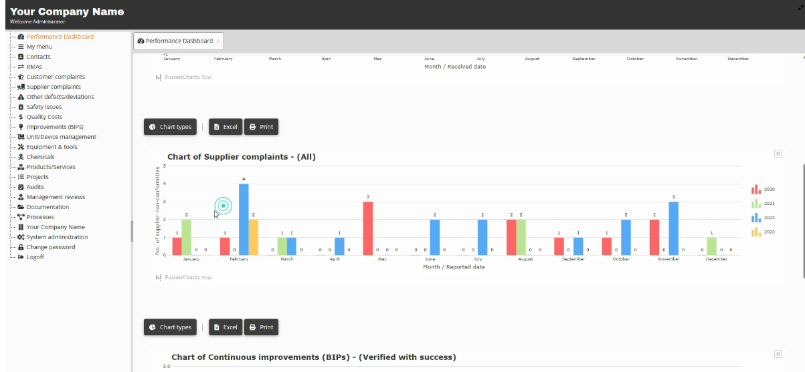The height and width of the screenshot is (372, 805).
Task: Click Print above the Supplier complaints chart
Action: (x=261, y=127)
